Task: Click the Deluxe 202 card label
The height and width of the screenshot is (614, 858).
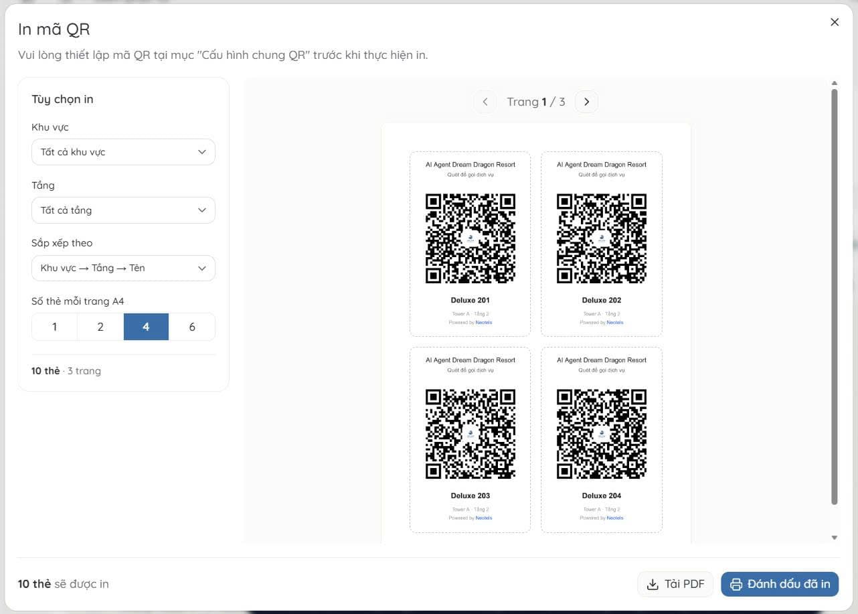Action: pos(602,300)
